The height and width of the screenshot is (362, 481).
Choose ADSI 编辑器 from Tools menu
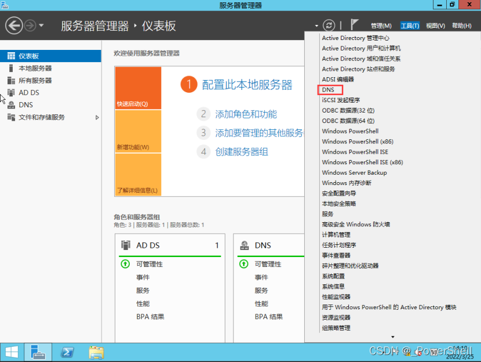[338, 79]
